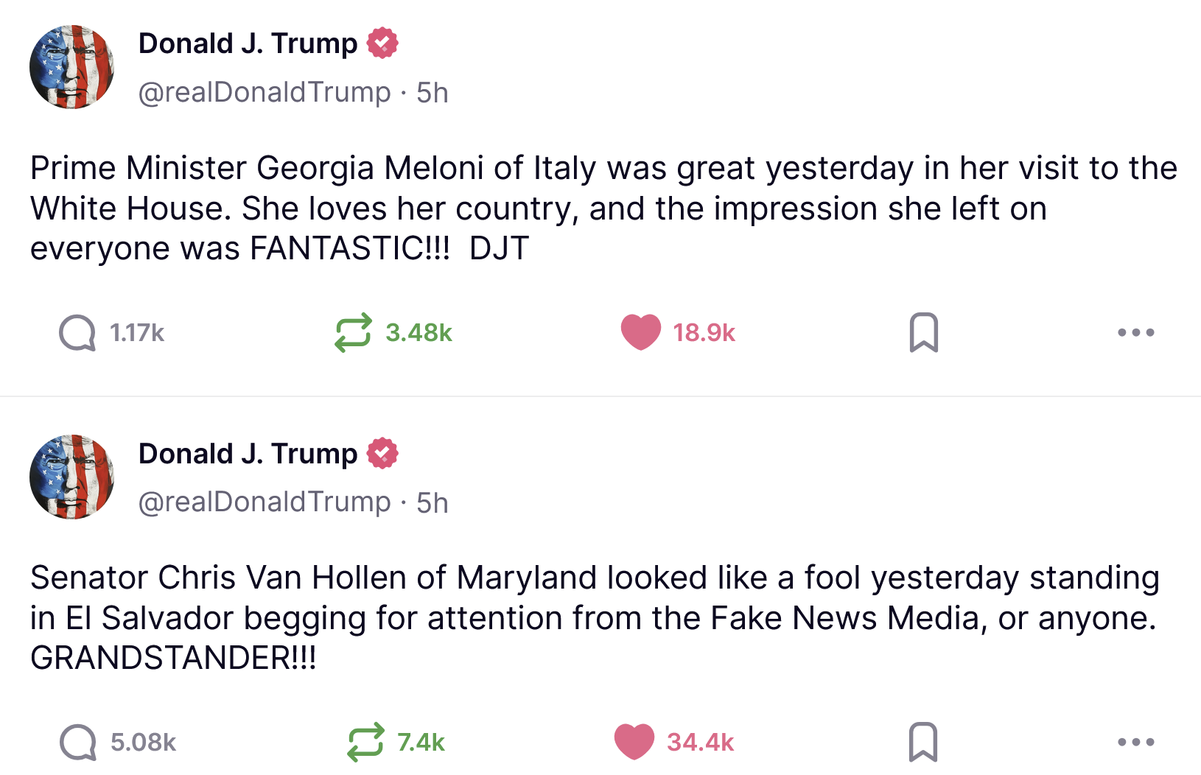Open more options on Van Hollen post
The height and width of the screenshot is (775, 1201).
[1135, 742]
